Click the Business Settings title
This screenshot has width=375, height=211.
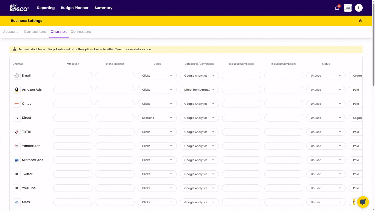(27, 21)
